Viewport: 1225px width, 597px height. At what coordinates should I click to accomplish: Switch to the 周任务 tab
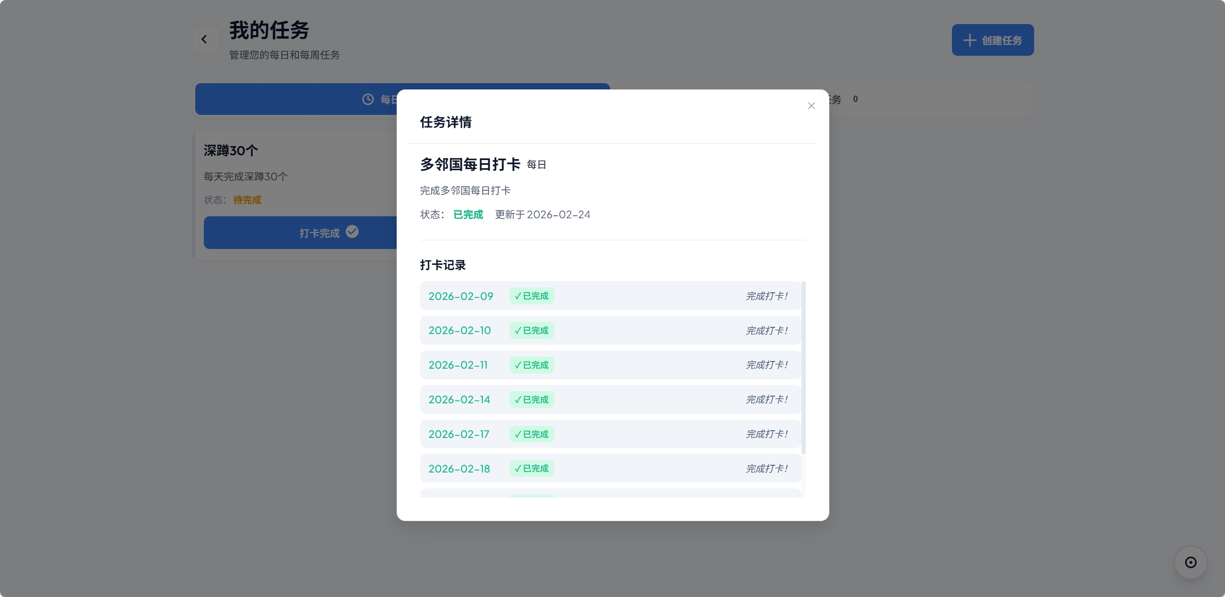913,99
